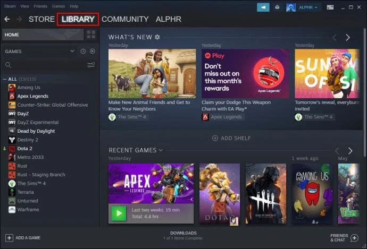Viewport: 367px width, 249px height.
Task: Click the Add a Game label
Action: click(28, 238)
